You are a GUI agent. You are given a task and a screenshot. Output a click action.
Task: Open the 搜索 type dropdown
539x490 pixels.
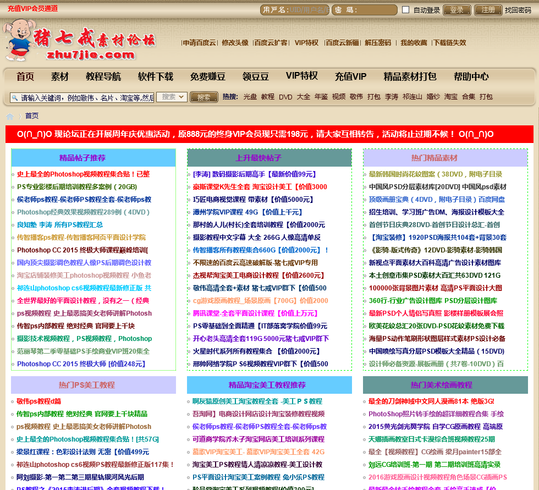click(172, 97)
